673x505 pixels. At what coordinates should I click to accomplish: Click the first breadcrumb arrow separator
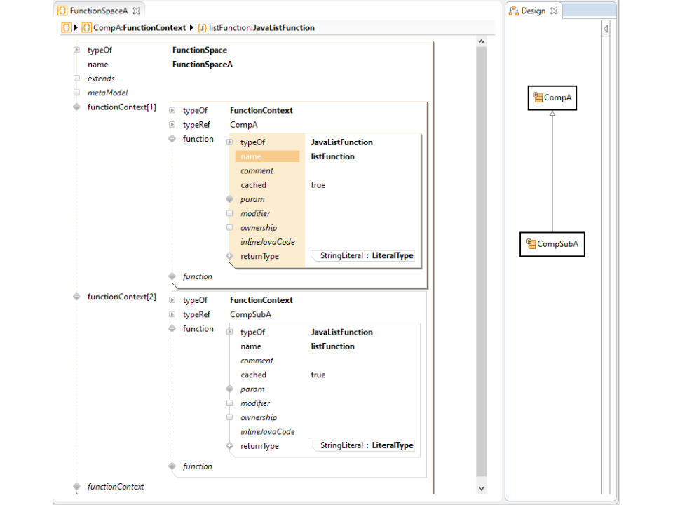tap(76, 27)
